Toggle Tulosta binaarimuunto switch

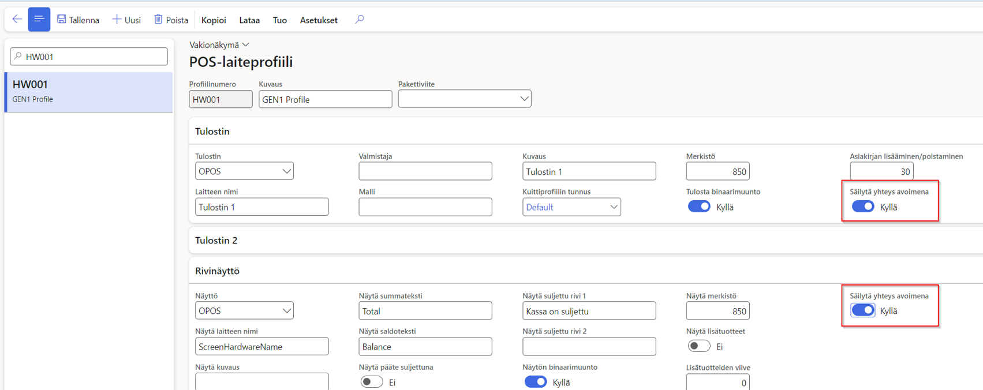coord(699,207)
